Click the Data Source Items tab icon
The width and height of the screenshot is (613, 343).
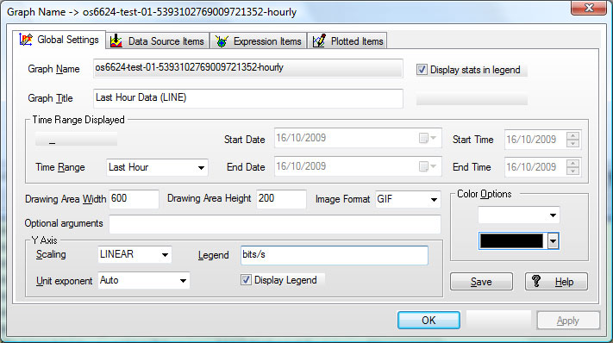click(x=116, y=41)
